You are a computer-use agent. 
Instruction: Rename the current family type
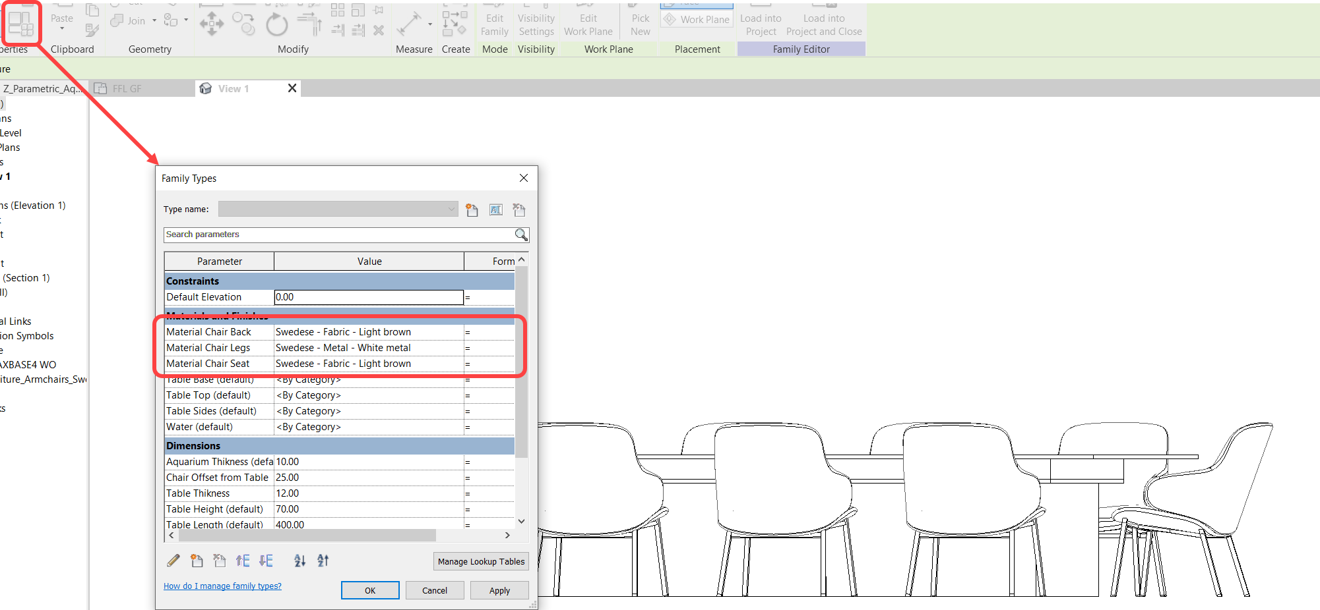(495, 209)
